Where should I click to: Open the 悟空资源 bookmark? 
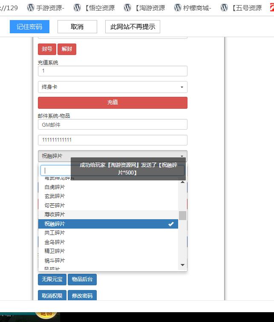click(94, 8)
